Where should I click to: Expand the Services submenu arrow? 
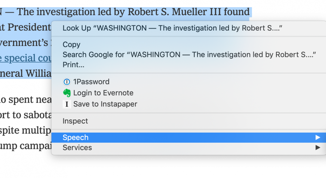[x=317, y=147]
